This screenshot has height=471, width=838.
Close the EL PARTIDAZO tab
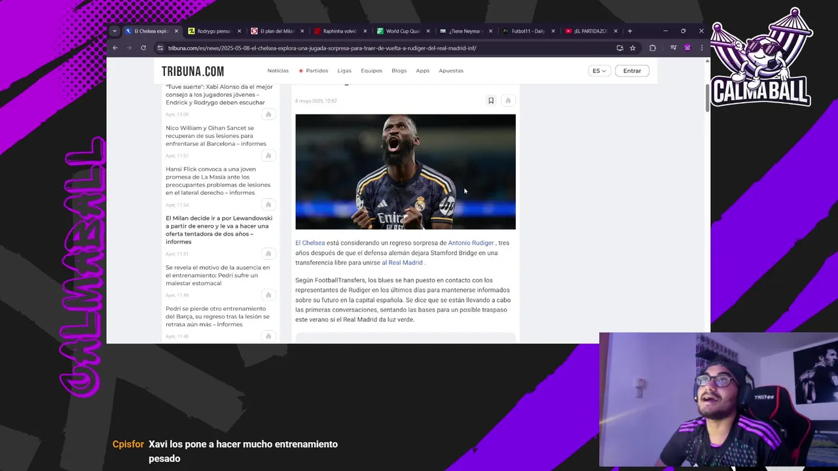coord(615,31)
